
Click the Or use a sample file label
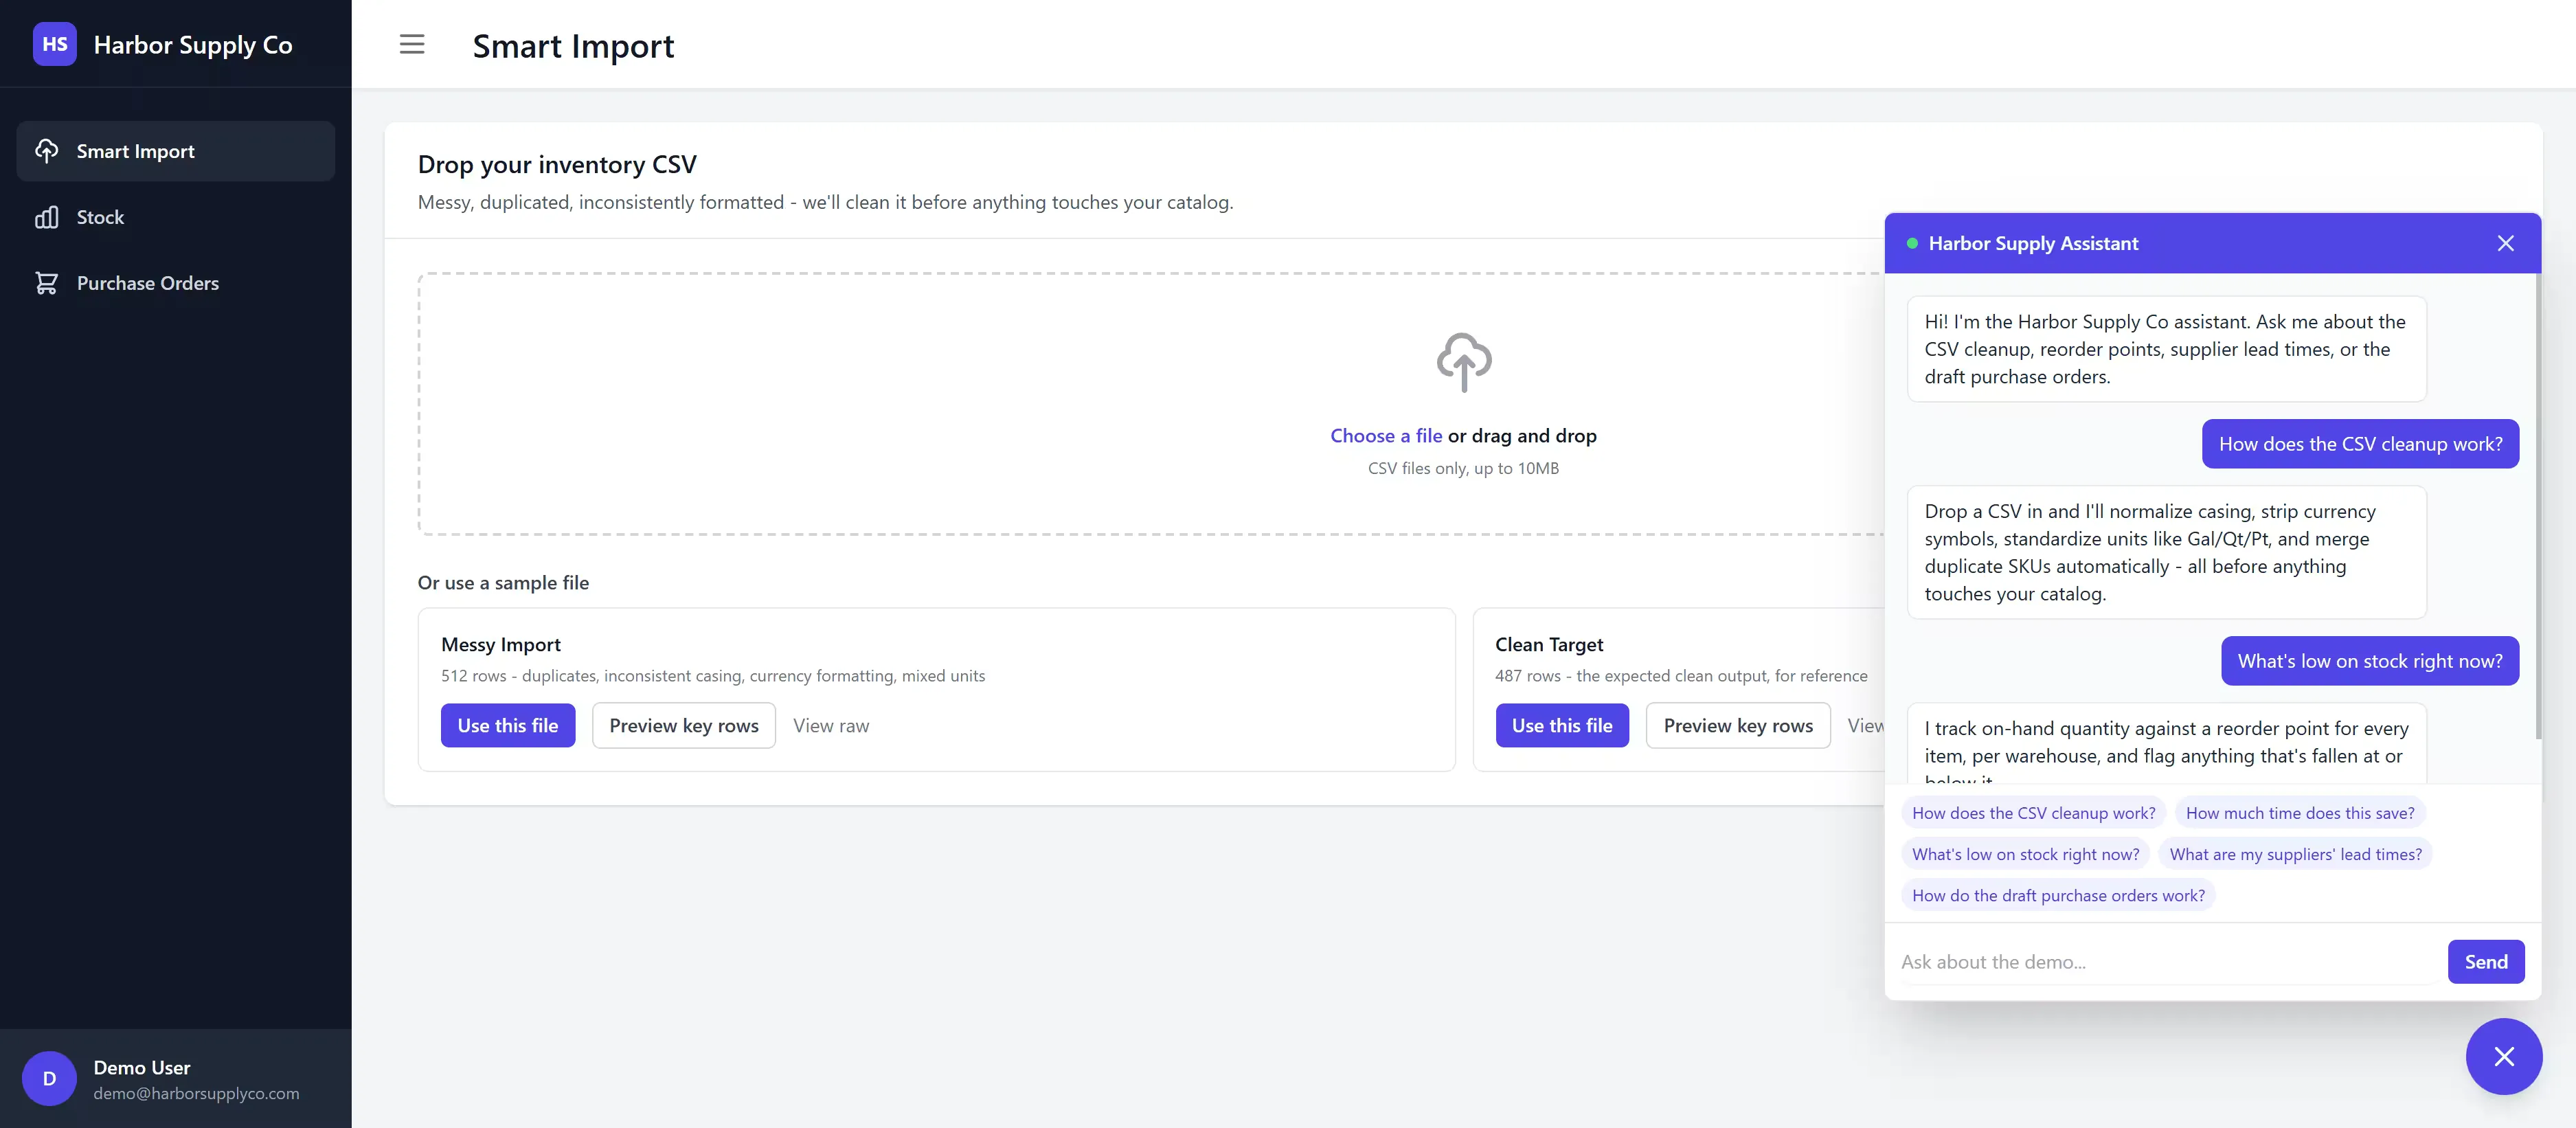(x=503, y=582)
